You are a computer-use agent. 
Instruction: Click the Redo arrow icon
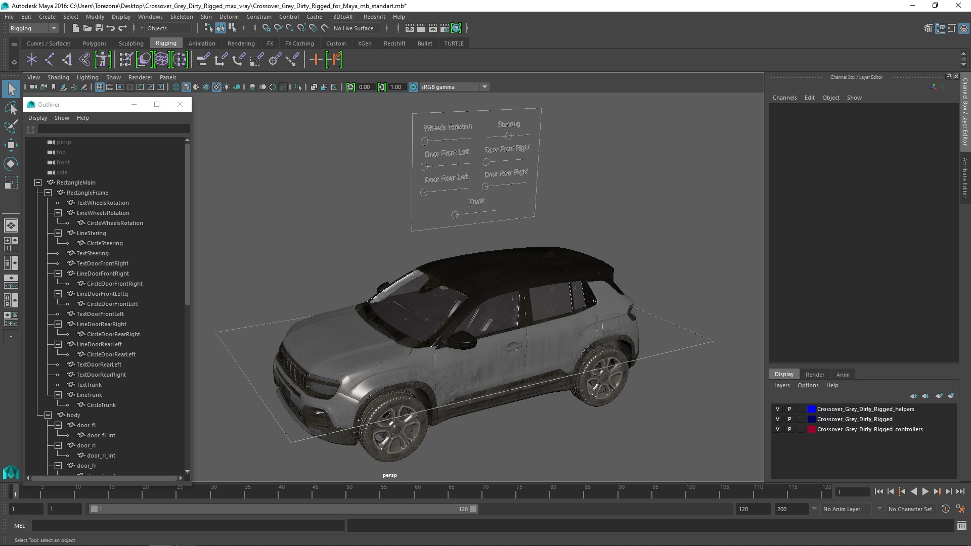[x=122, y=28]
